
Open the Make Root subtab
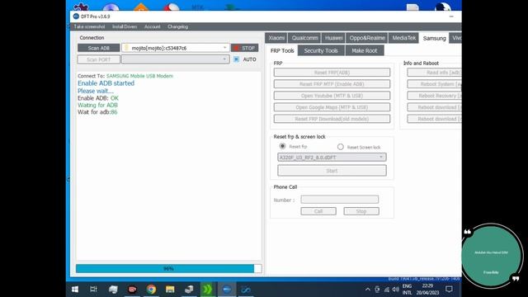[x=365, y=50]
